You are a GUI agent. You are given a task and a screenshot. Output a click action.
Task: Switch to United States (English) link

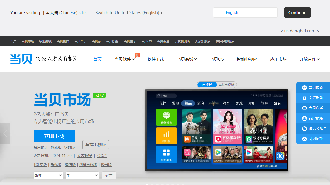[129, 13]
